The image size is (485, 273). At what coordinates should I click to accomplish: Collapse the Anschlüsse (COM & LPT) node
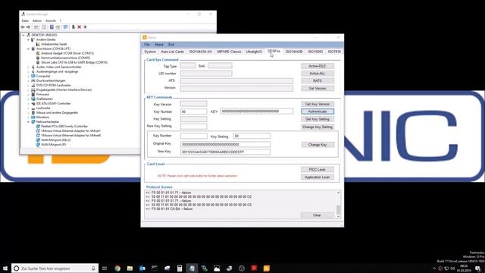28,49
